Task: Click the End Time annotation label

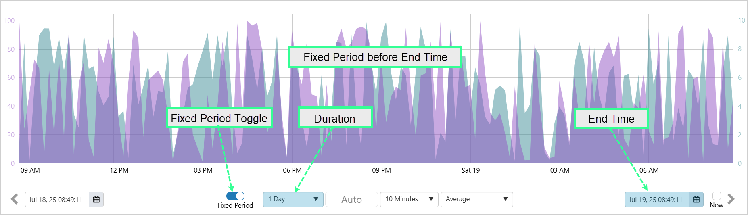Action: [611, 119]
